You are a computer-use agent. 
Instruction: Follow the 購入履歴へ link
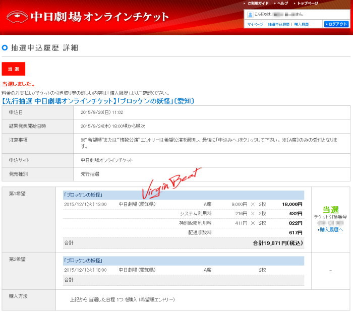coord(330,230)
